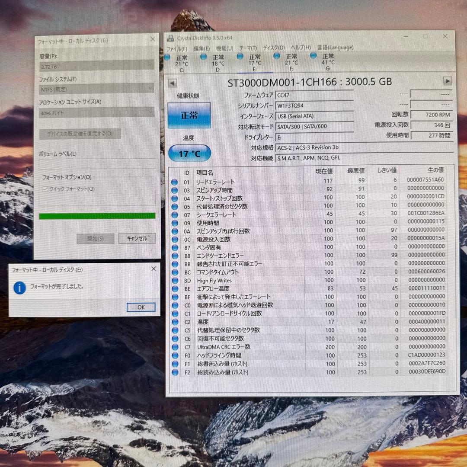Click the インターフェース value USB (Serial ATA)
The image size is (467, 467).
(x=314, y=116)
